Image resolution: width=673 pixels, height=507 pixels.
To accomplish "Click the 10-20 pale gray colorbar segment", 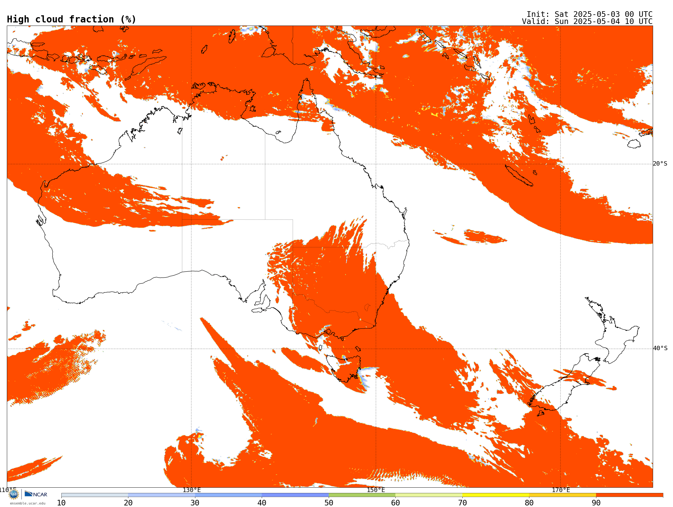I will click(95, 495).
